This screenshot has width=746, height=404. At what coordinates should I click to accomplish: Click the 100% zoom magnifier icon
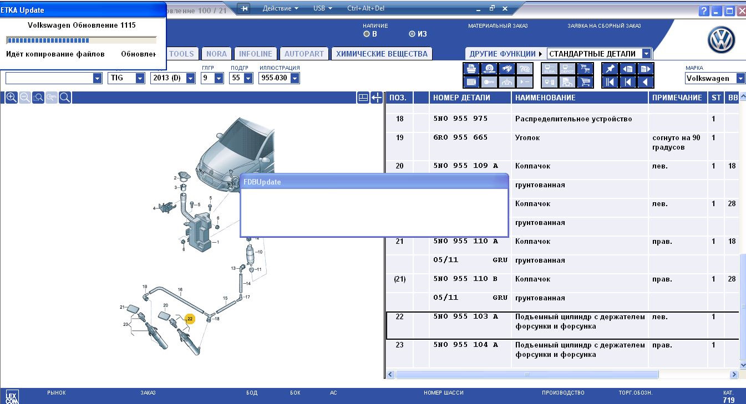click(x=52, y=98)
